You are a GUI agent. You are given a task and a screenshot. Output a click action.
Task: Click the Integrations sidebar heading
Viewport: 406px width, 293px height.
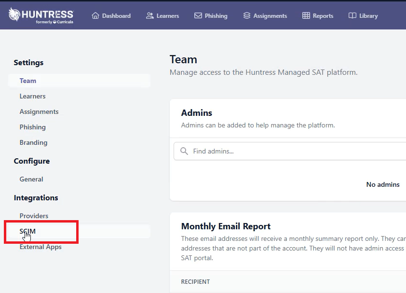tap(36, 197)
